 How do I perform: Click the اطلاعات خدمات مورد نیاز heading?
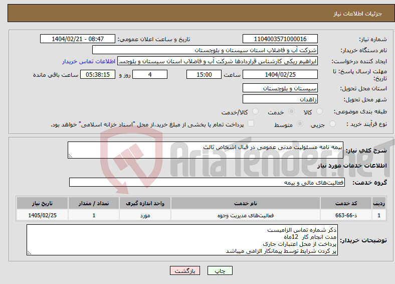coord(352,166)
